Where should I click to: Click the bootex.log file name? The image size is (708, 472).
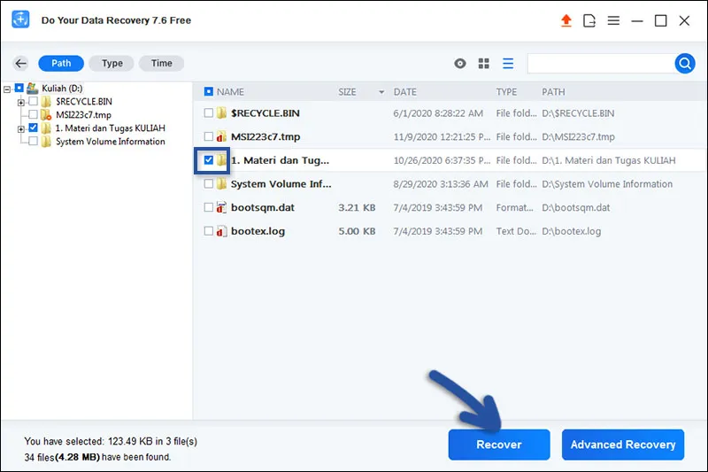[x=258, y=231]
